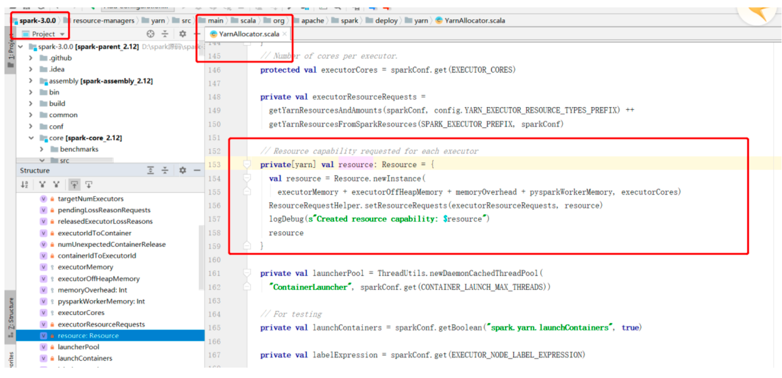The height and width of the screenshot is (378, 782).
Task: Open the Project view dropdown
Action: tap(48, 34)
